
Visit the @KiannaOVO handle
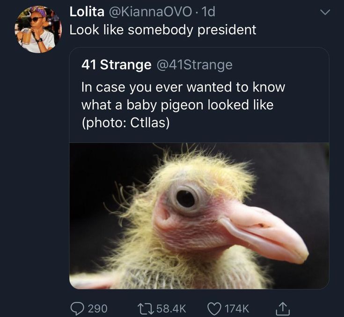pyautogui.click(x=150, y=12)
